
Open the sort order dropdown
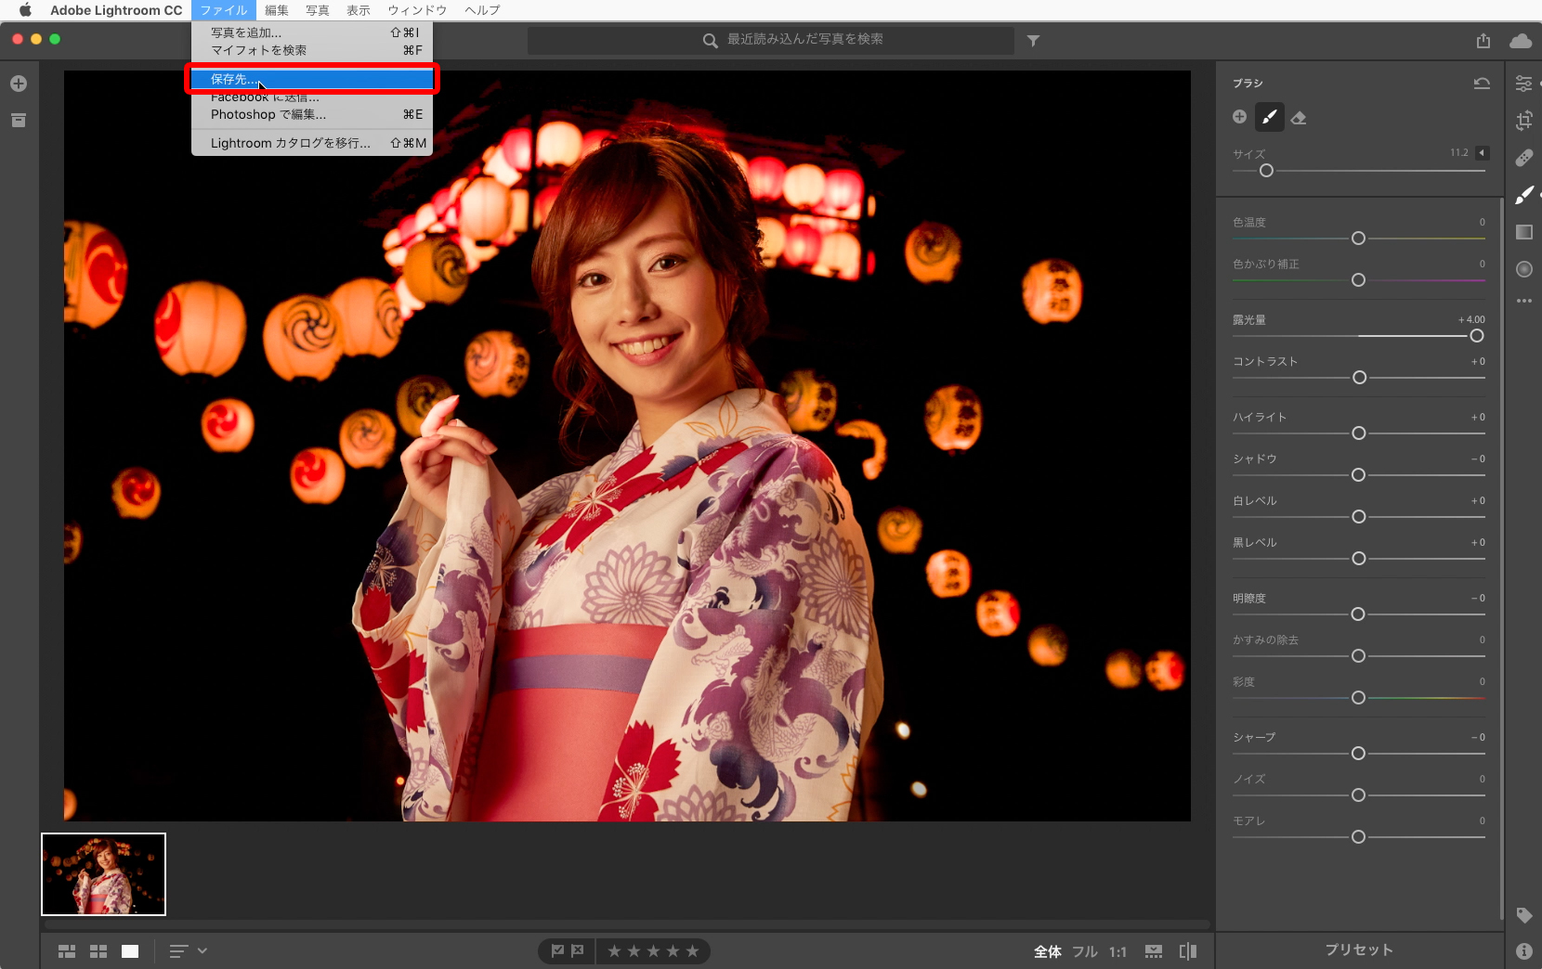coord(188,951)
